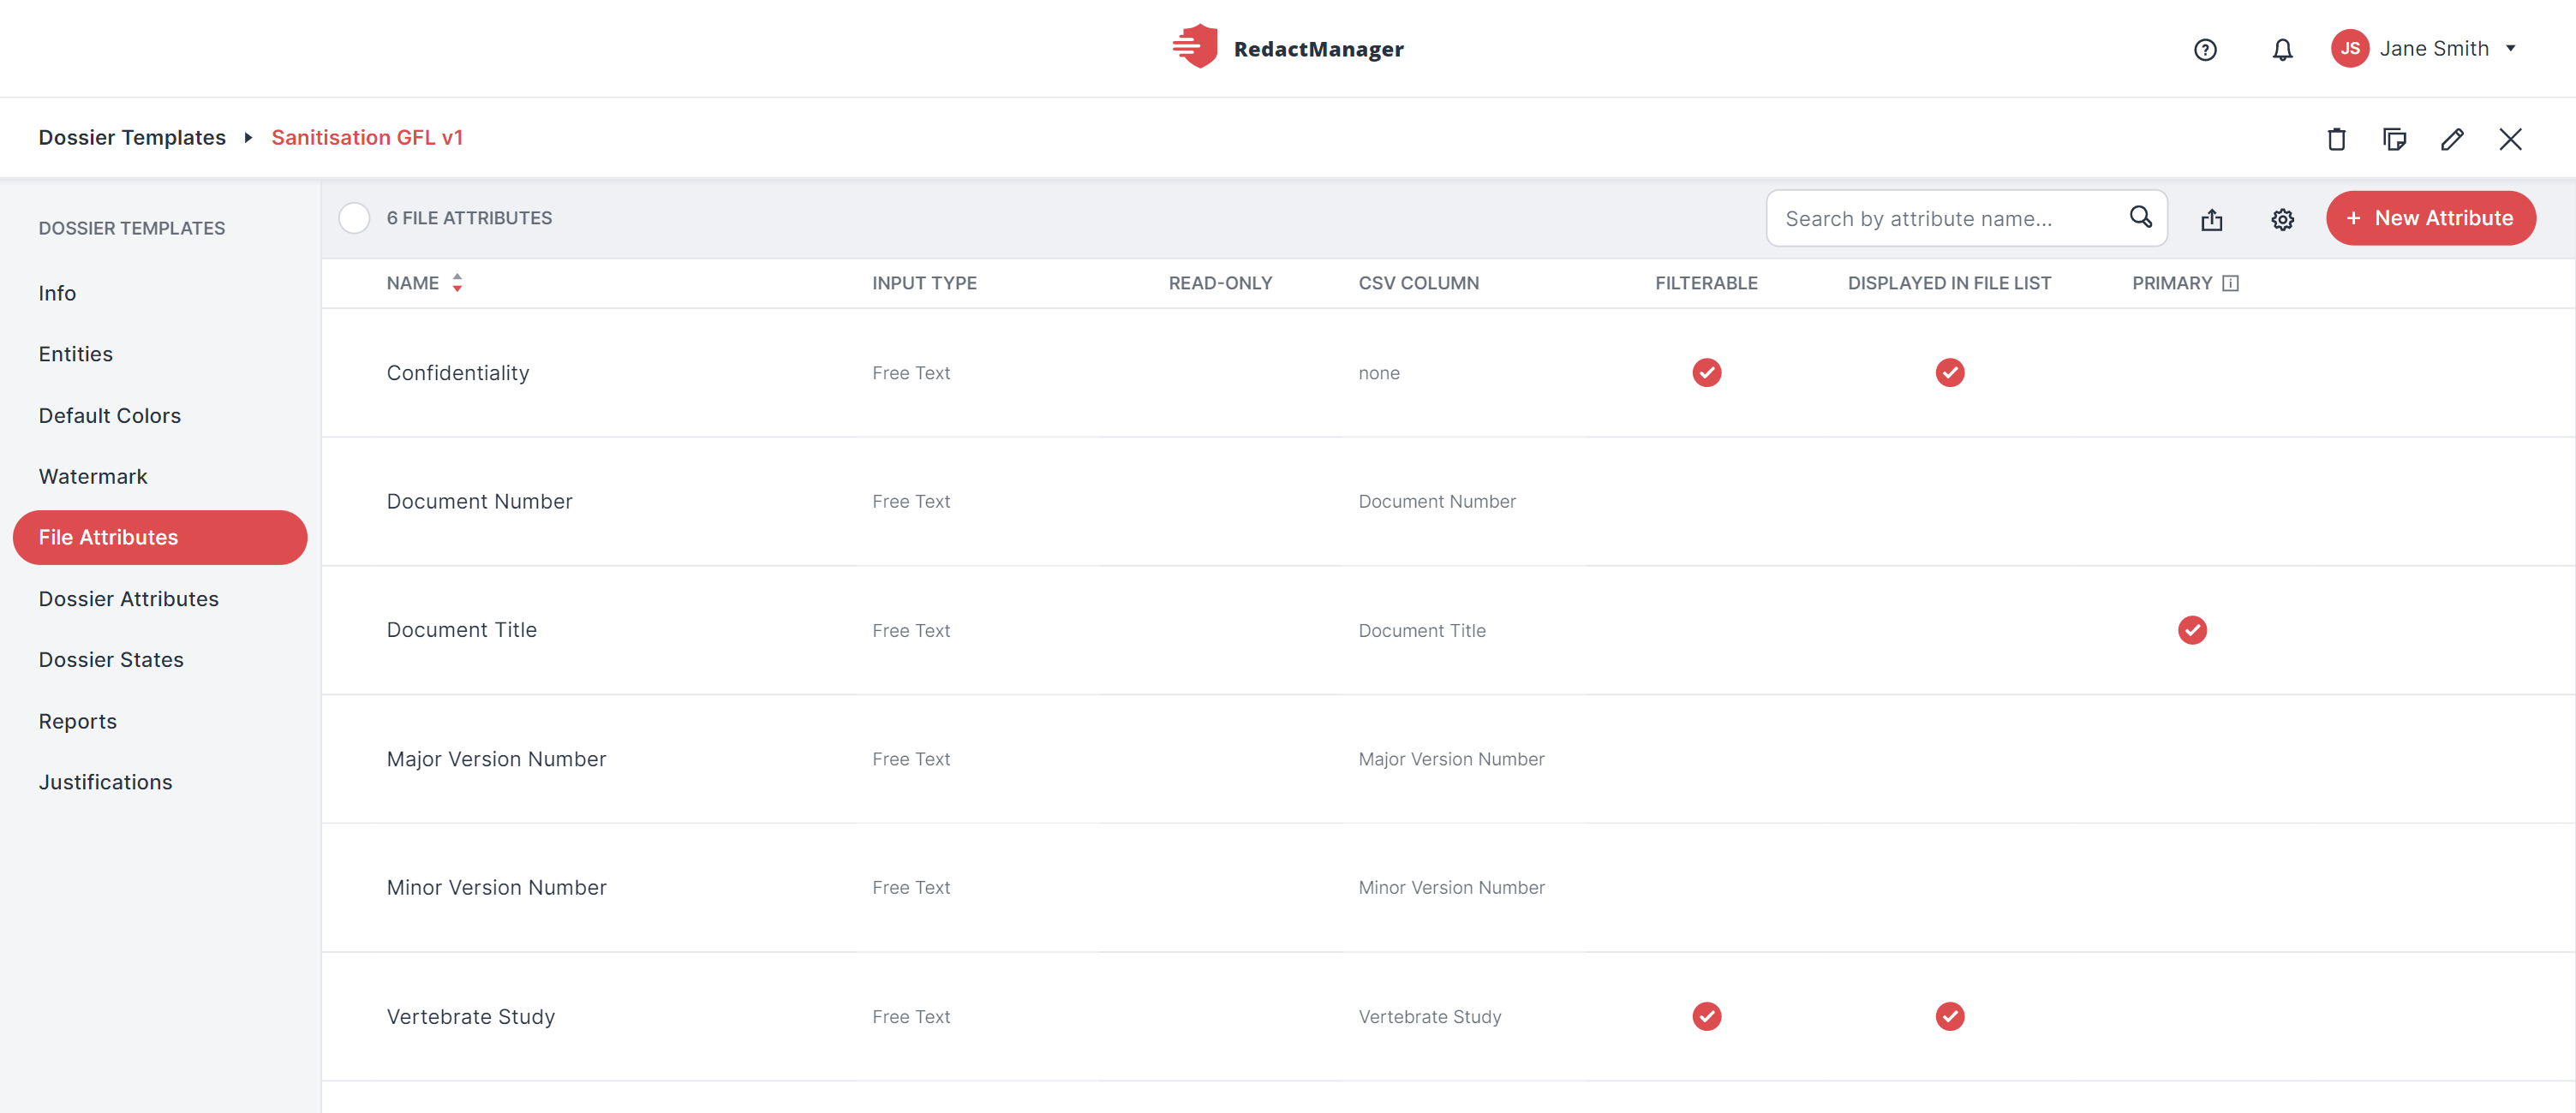Click the PRIMARY column header
Screen dimensions: 2576x1113
coord(2172,283)
